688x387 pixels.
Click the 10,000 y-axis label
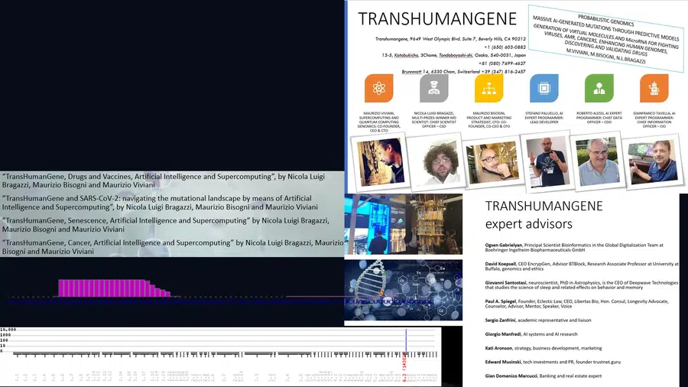[x=8, y=330]
